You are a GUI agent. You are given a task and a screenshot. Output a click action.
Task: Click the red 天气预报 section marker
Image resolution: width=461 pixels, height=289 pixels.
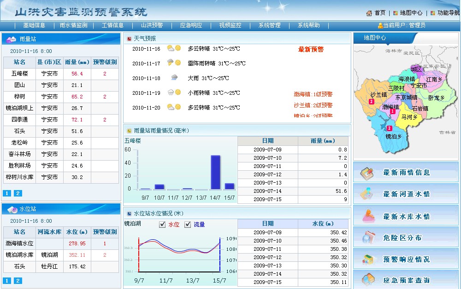click(x=130, y=39)
